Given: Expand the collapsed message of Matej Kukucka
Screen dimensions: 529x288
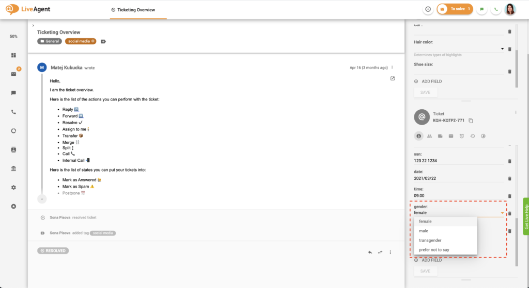Looking at the screenshot, I should click(x=42, y=199).
